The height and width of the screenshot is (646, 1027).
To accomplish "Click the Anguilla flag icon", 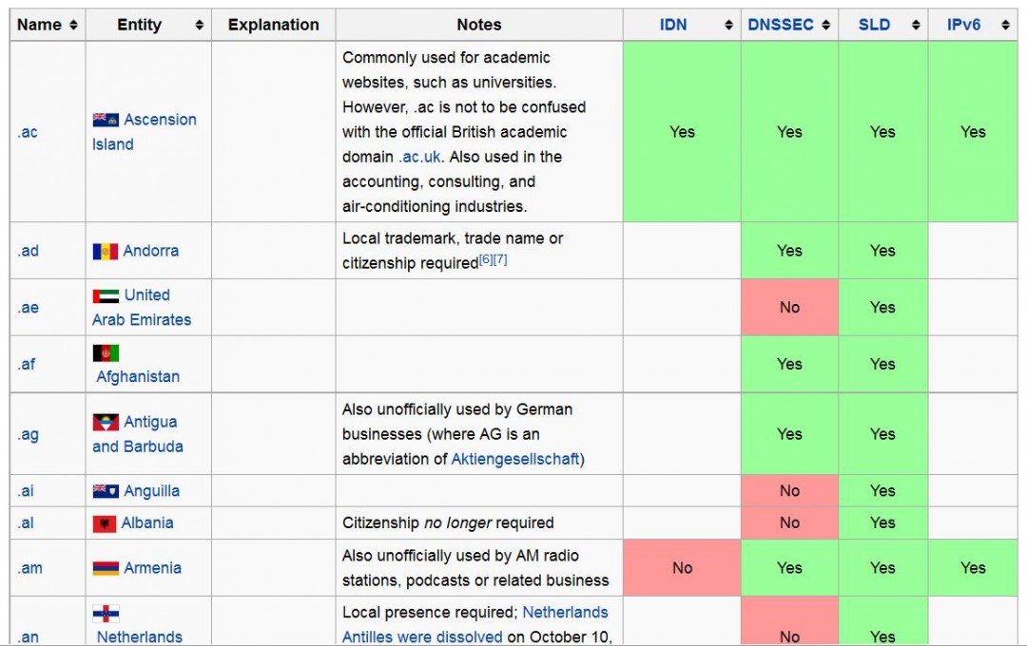I will coord(106,490).
